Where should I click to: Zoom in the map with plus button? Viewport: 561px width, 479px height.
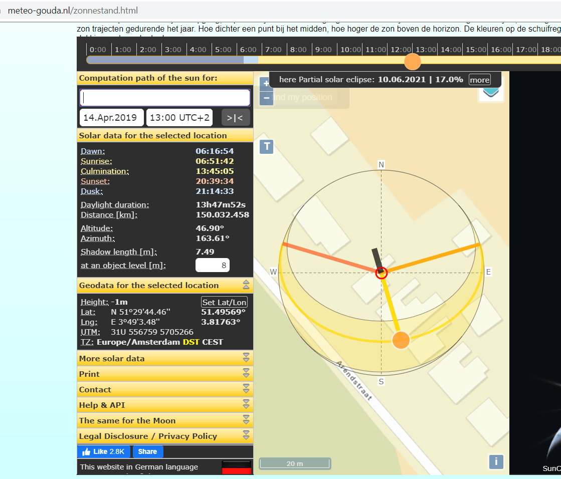(x=266, y=84)
